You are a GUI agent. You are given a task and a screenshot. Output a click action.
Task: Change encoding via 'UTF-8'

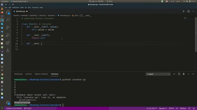[171, 108]
